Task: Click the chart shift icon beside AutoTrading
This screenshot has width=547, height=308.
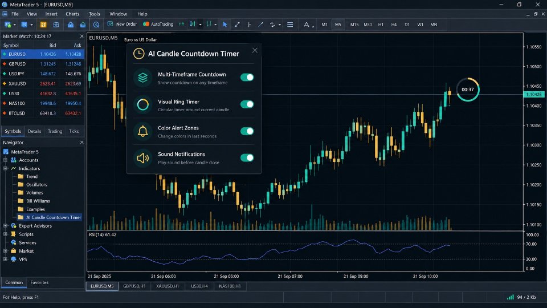Action: (181, 24)
